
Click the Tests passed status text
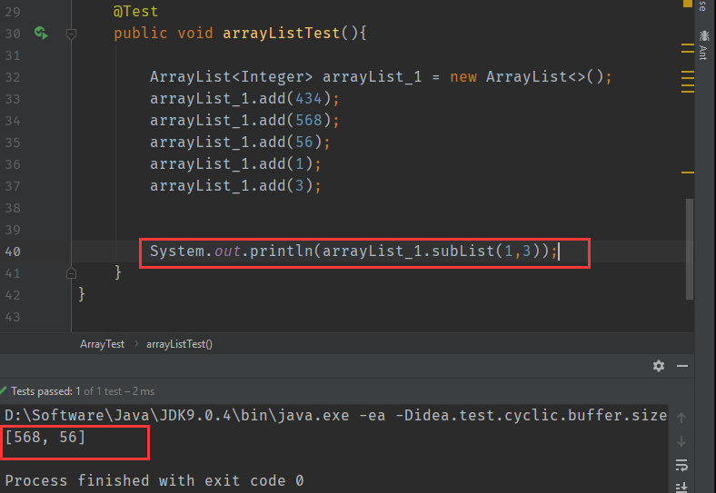(83, 391)
